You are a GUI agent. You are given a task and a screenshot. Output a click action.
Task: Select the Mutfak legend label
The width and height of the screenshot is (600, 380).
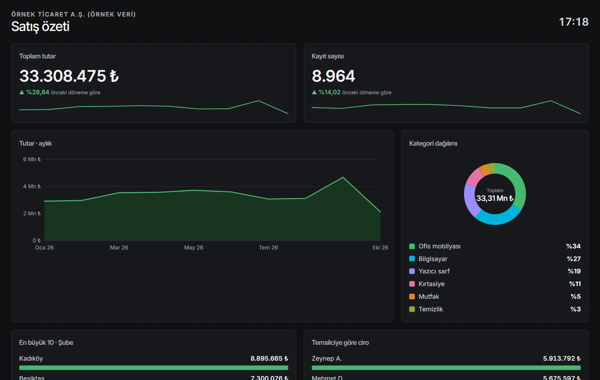click(429, 297)
